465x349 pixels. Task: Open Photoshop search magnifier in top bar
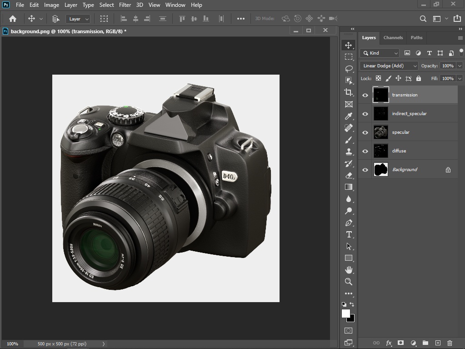423,19
